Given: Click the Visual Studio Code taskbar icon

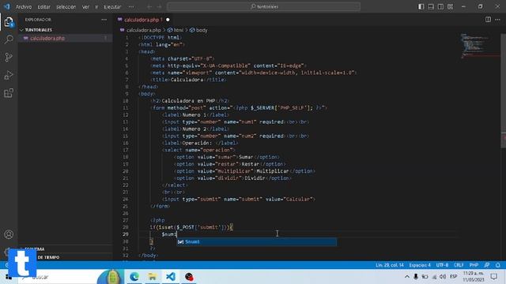Looking at the screenshot, I should [x=171, y=277].
